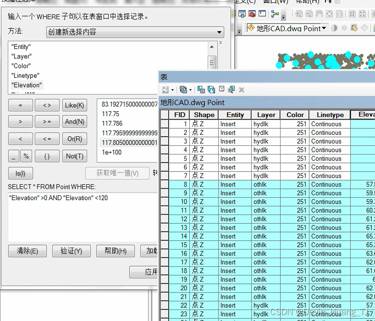Open the toolbar options arrow beside ModelBuilder
This screenshot has width=375, height=321.
pyautogui.click(x=284, y=17)
